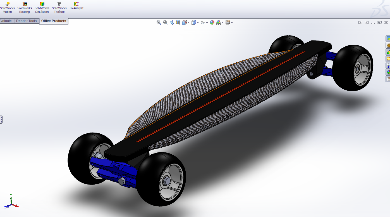Expand the collapsed left panel handle

pos(1,120)
